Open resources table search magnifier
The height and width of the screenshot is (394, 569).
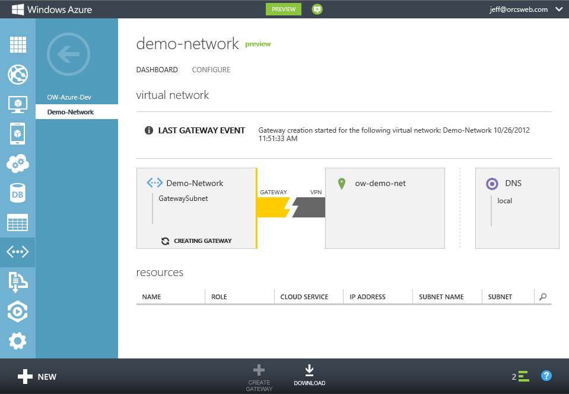click(x=543, y=297)
